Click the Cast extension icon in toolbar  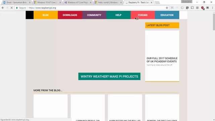[x=192, y=8]
